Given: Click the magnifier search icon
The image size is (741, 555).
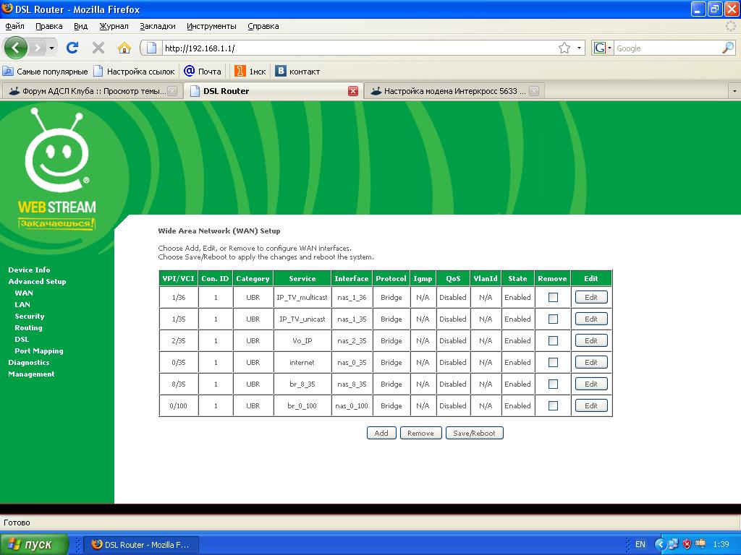Looking at the screenshot, I should click(728, 48).
